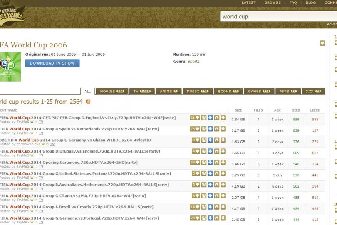Viewport: 337px width, 225px height.
Task: Go to the FAQ page
Action: (293, 2)
